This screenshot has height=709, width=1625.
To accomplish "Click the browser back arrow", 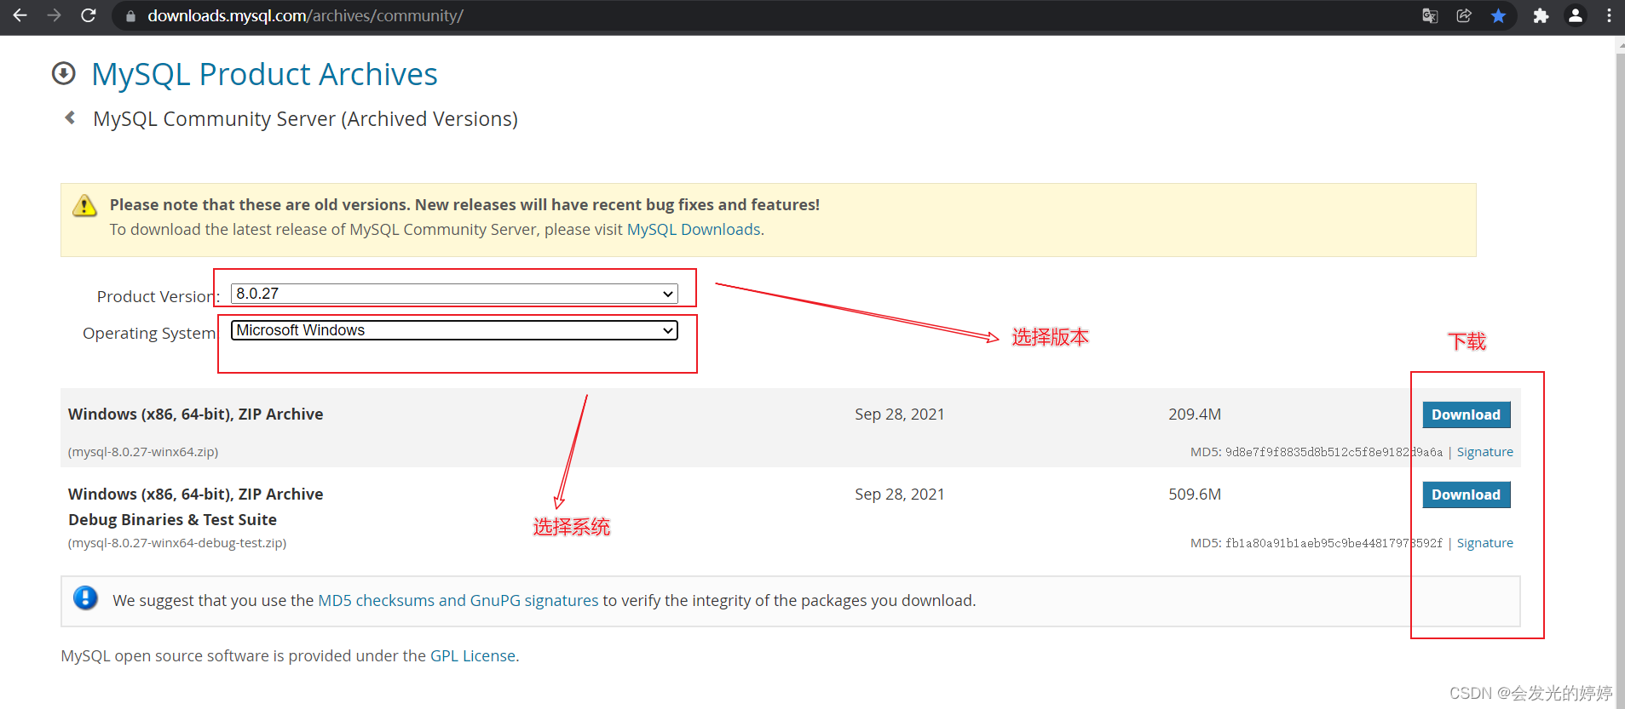I will click(x=20, y=15).
